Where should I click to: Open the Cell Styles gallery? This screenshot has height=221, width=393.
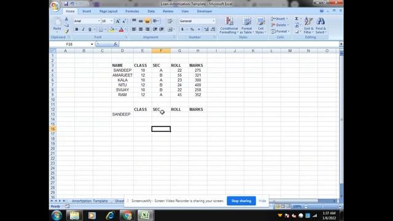260,25
